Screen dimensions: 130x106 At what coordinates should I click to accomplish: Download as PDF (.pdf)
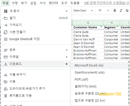tap(100, 79)
